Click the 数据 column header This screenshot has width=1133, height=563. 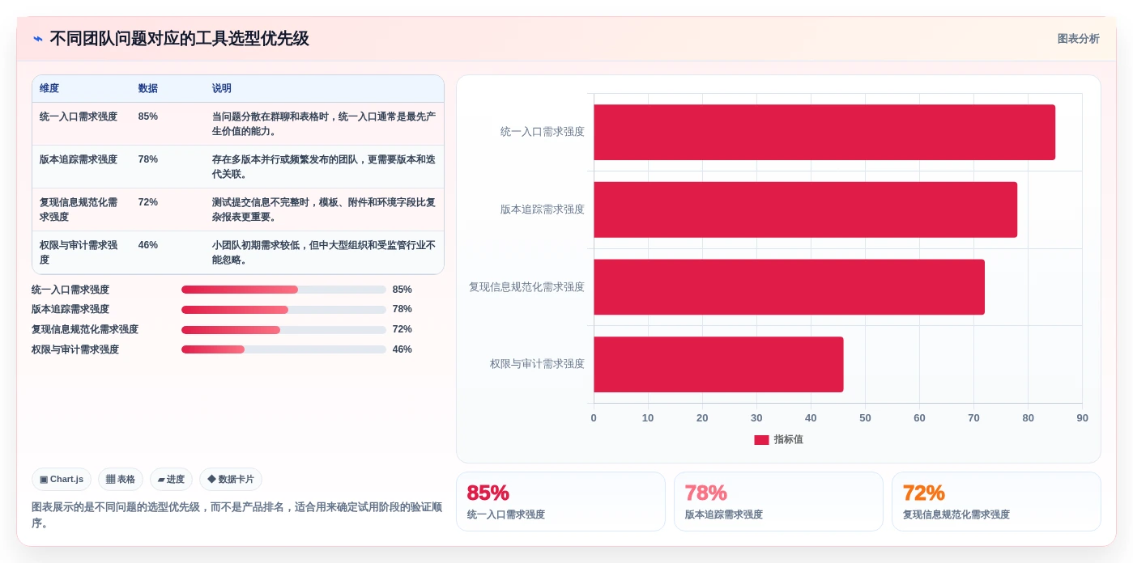148,89
